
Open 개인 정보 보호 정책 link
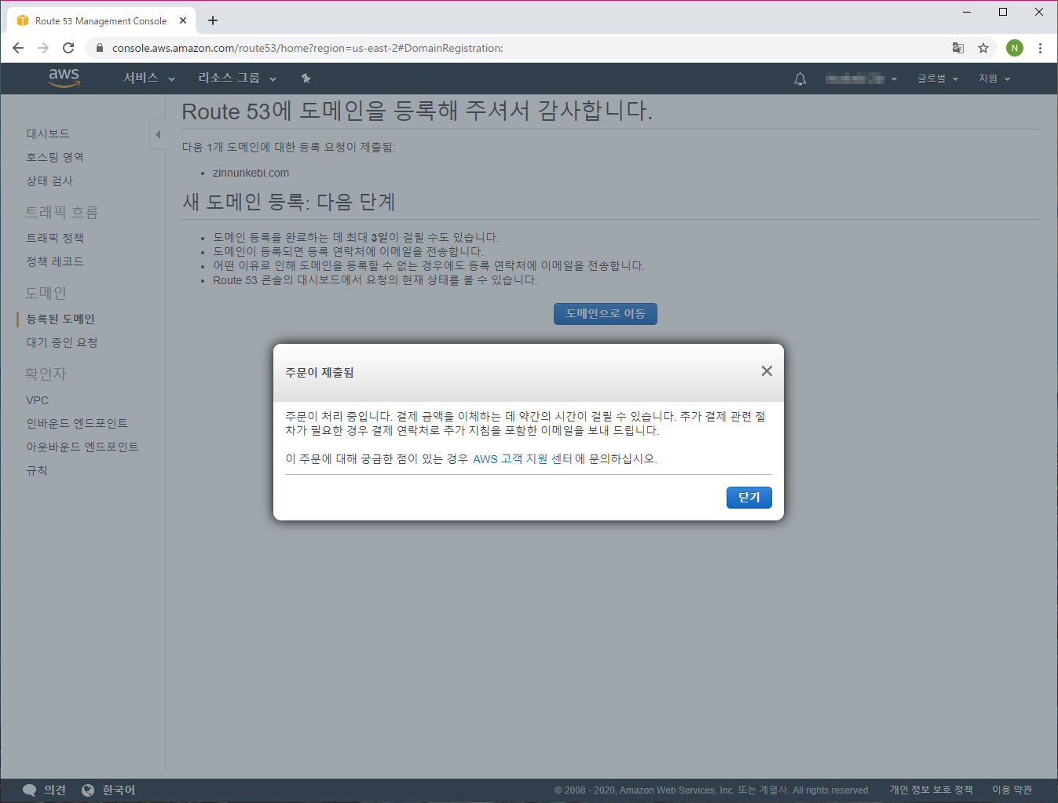(931, 790)
